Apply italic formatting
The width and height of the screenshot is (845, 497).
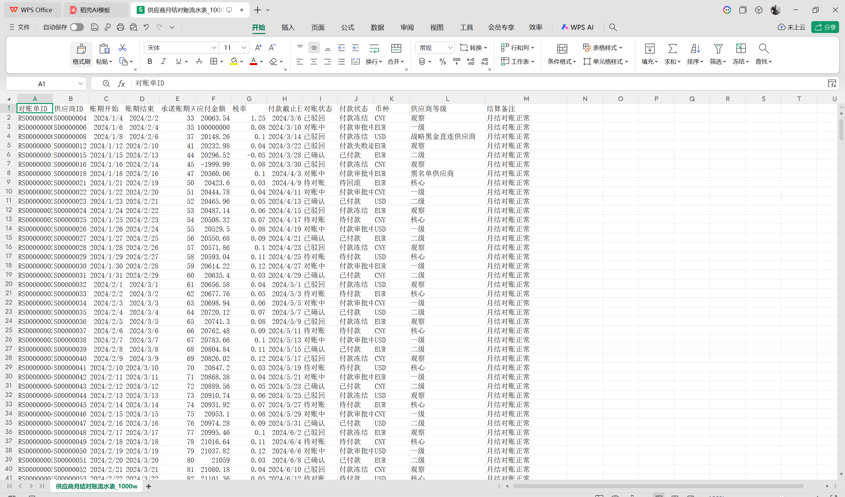click(163, 61)
